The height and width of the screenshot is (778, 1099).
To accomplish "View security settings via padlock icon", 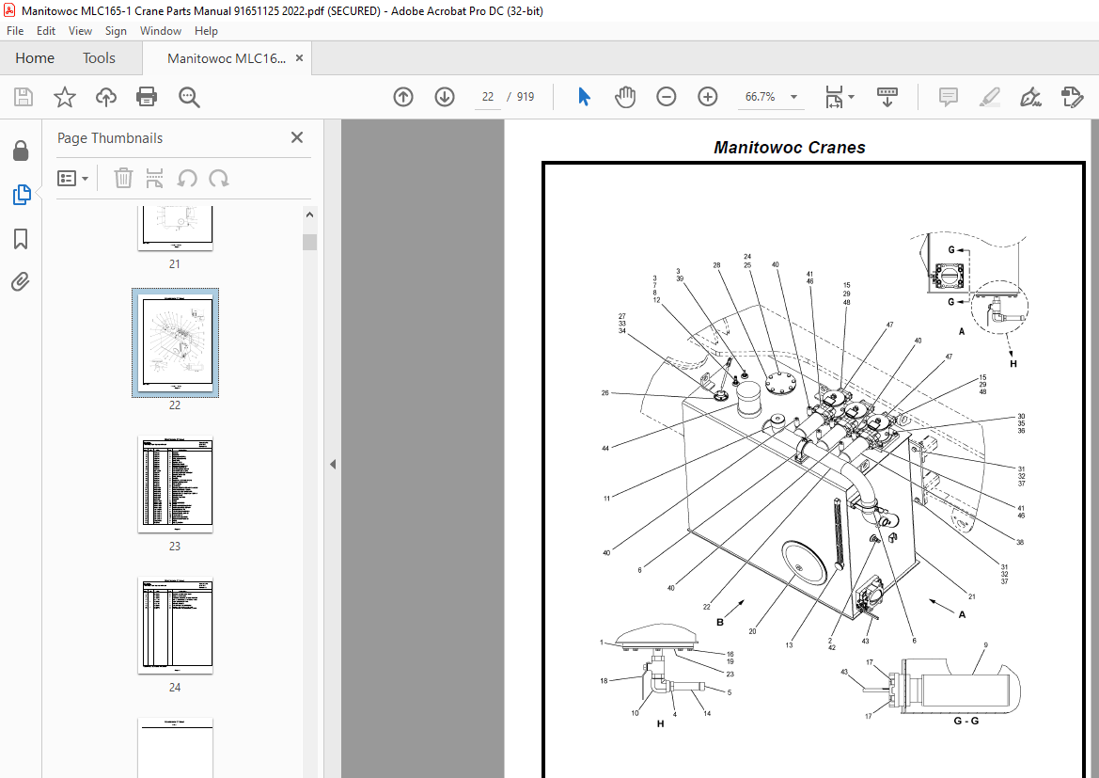I will coord(21,151).
